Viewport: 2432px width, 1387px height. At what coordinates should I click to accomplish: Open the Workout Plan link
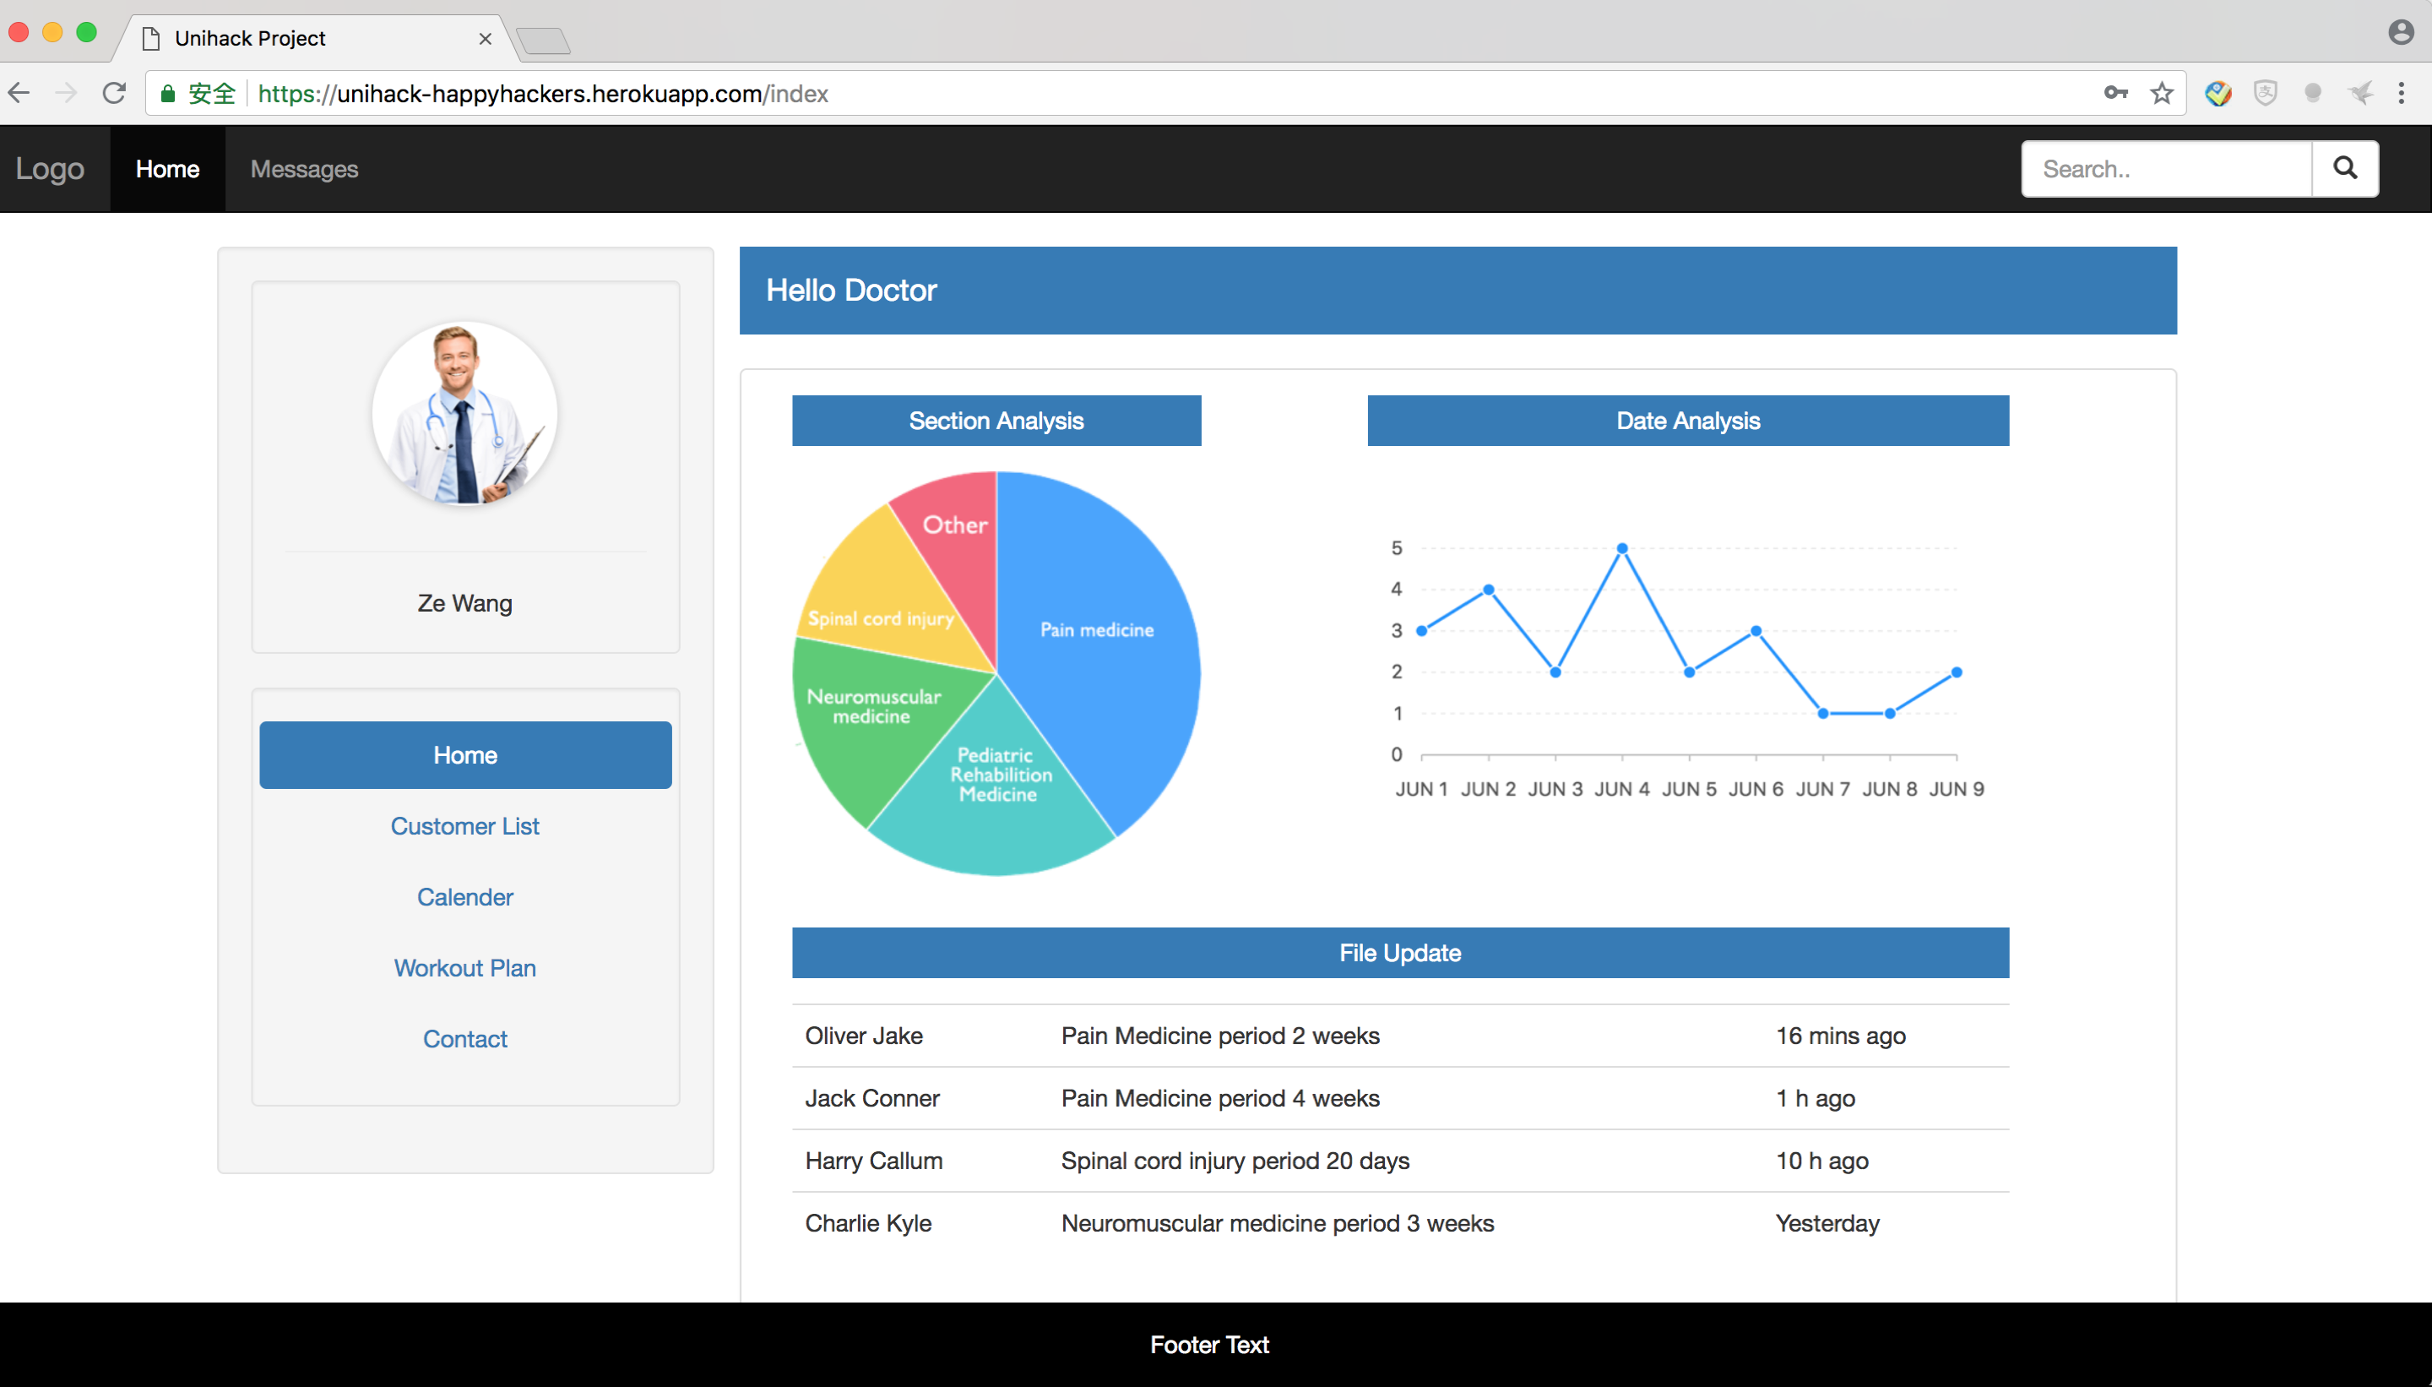point(464,968)
